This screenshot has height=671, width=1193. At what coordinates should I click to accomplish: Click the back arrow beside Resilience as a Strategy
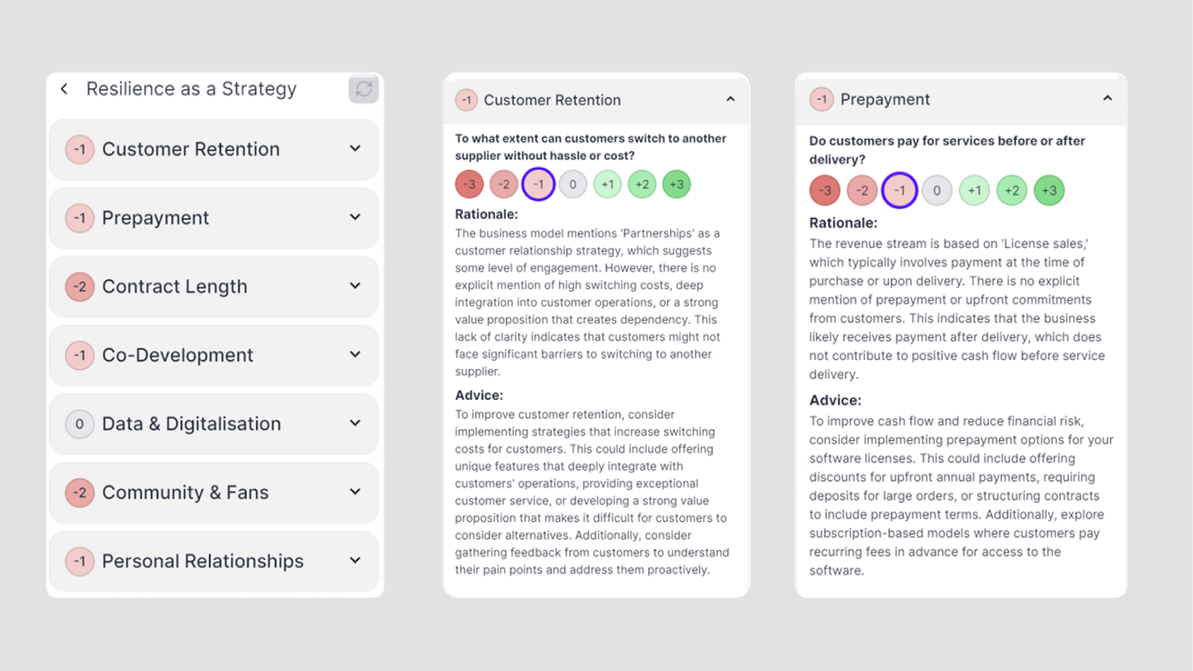coord(64,89)
